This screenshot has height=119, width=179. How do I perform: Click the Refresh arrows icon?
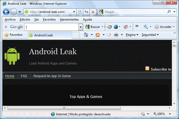(86, 12)
